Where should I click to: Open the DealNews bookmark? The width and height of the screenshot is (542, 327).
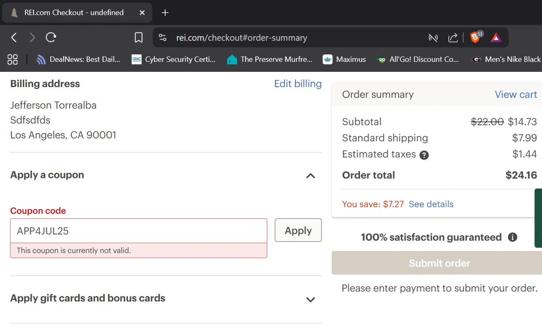[x=78, y=59]
